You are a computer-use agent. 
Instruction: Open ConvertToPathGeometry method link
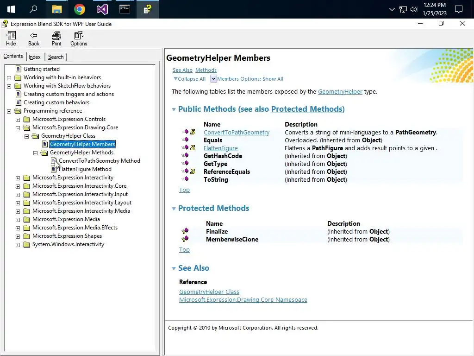237,132
